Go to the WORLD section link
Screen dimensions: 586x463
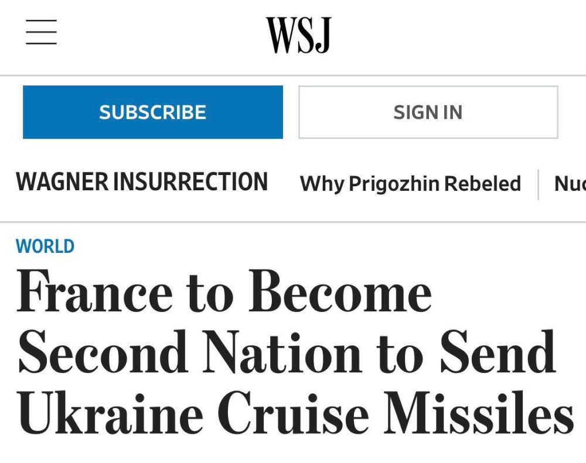[x=45, y=246]
